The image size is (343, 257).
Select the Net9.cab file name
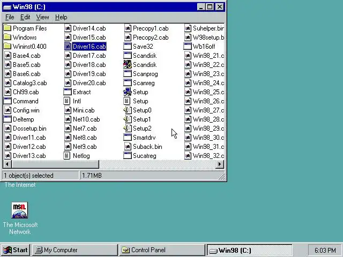pos(85,147)
